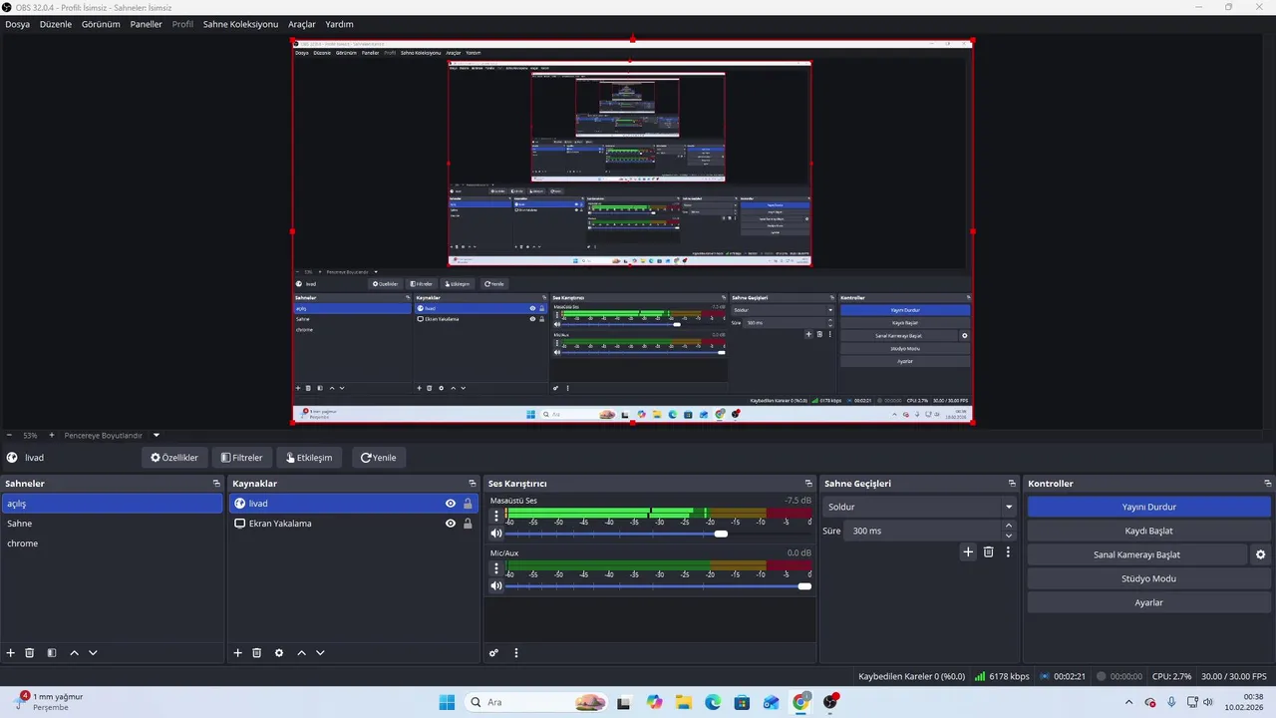
Task: Click Yenile button in source toolbar
Action: tap(379, 458)
